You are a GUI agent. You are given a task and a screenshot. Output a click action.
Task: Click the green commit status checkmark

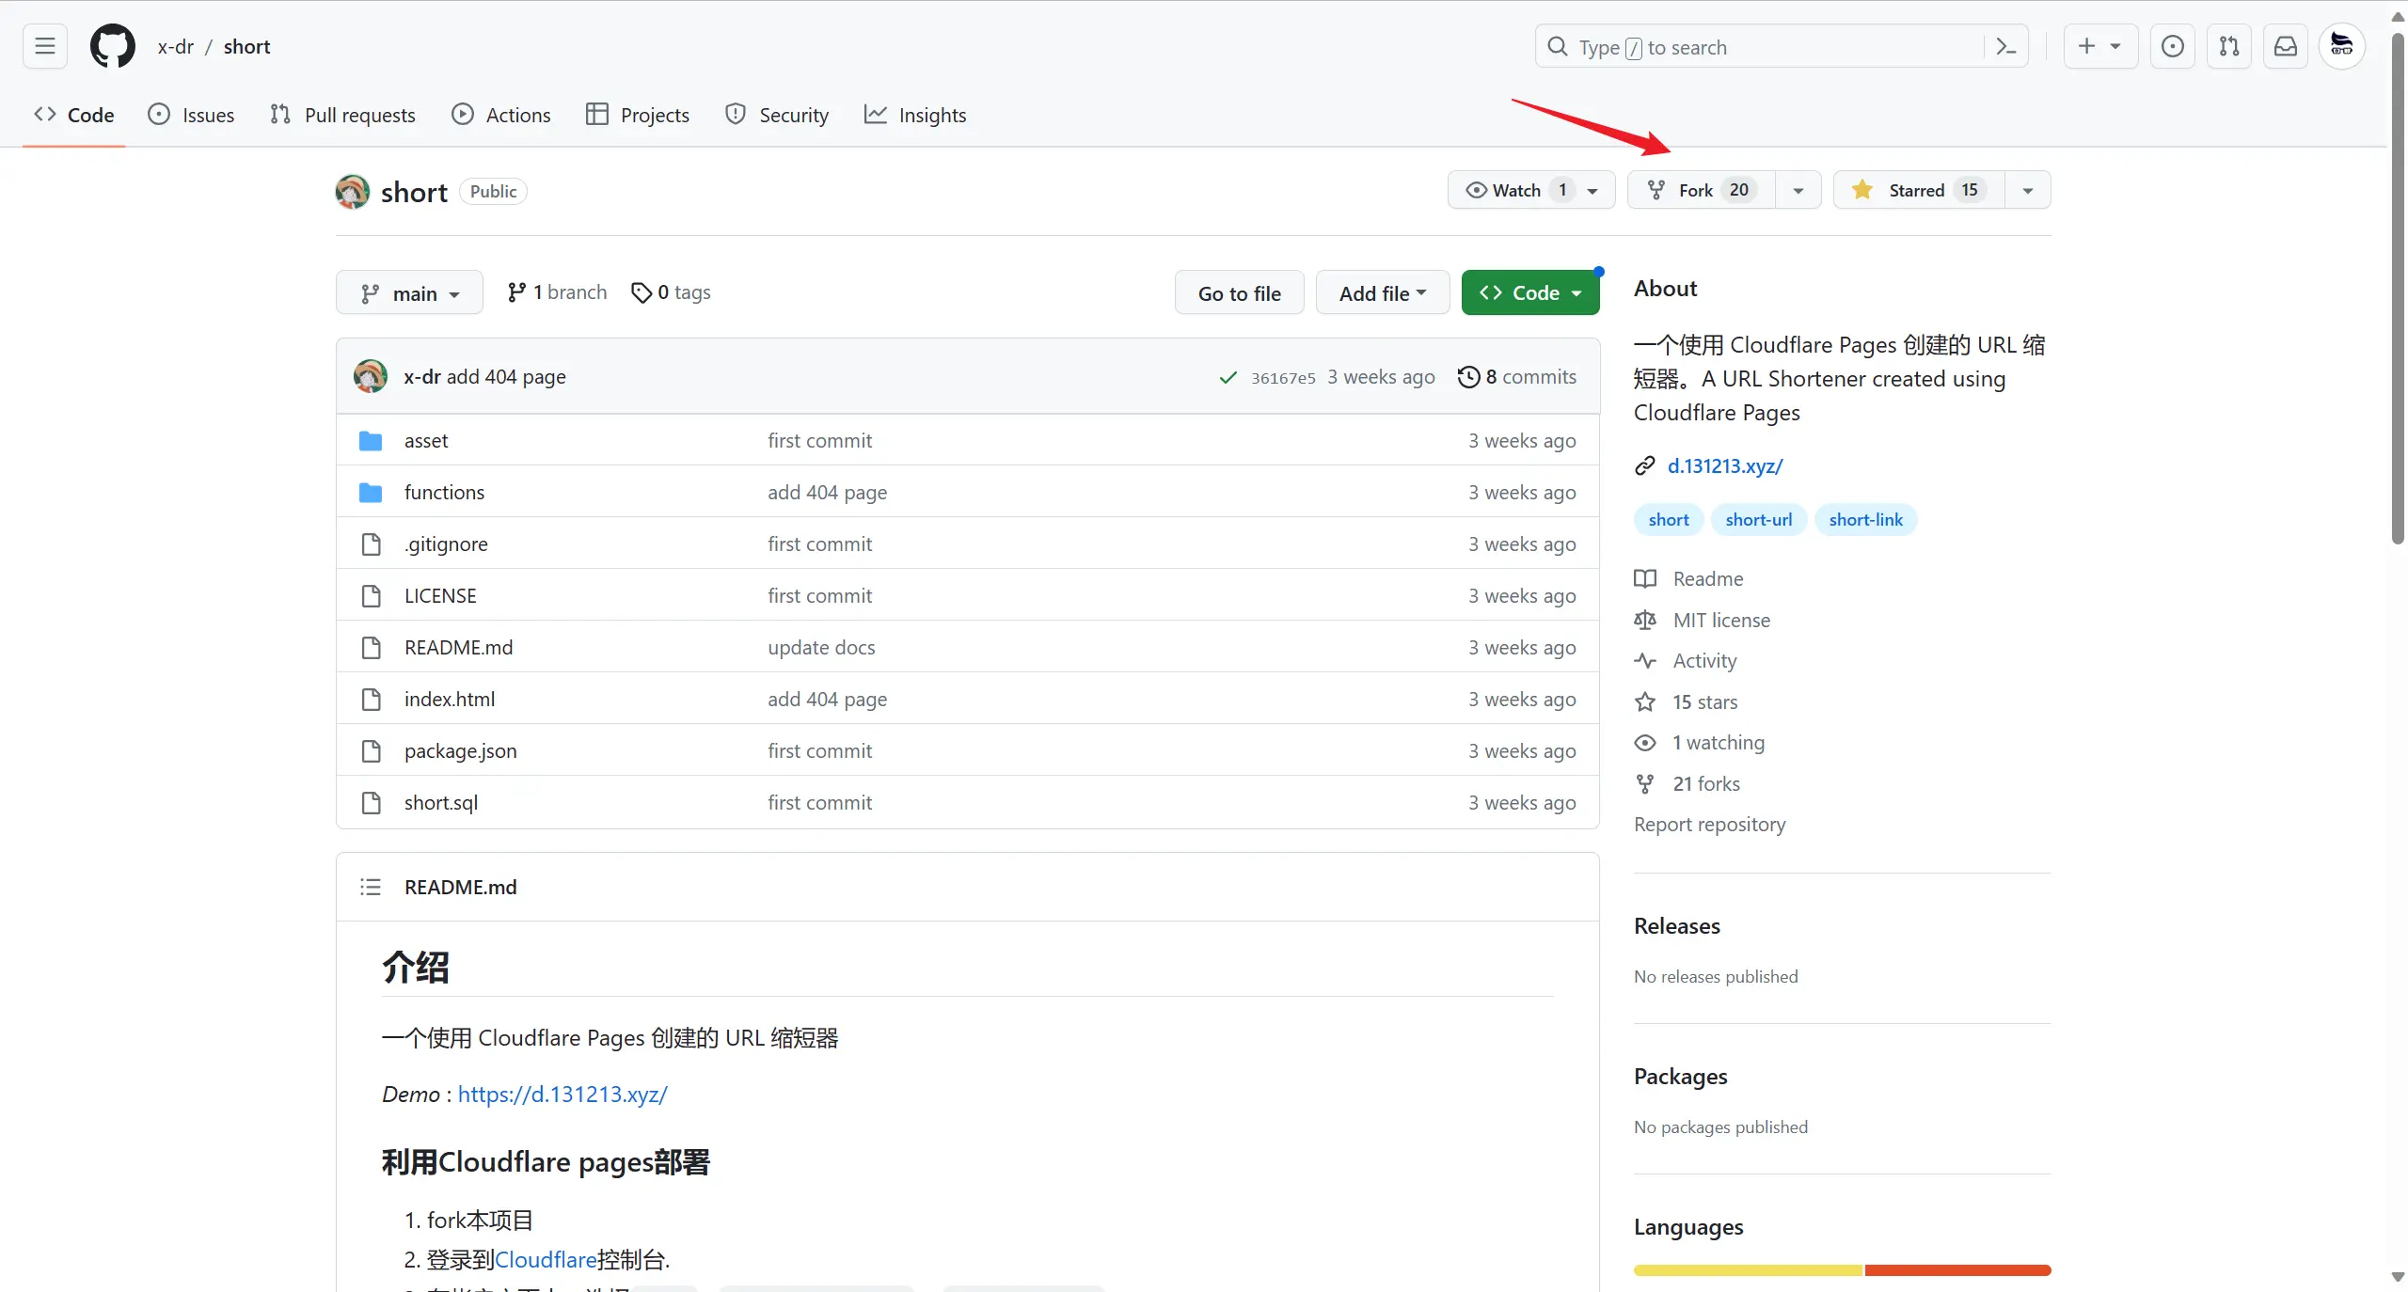(x=1228, y=378)
